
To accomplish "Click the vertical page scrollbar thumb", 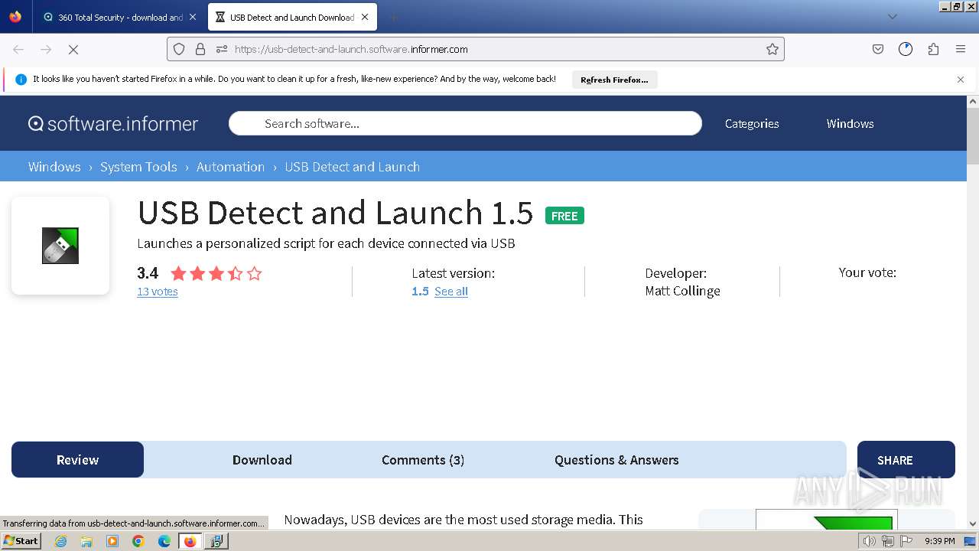I will [x=973, y=135].
